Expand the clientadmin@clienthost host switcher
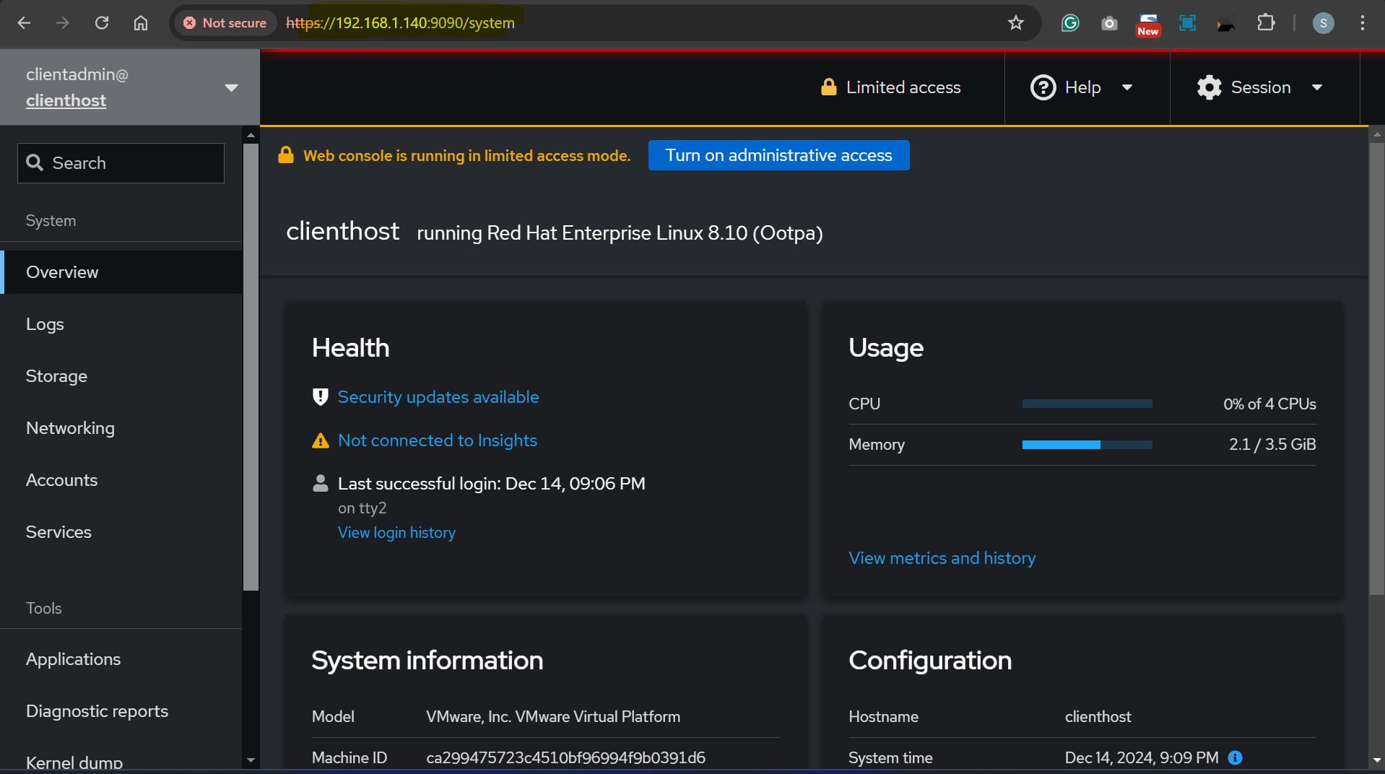 tap(231, 88)
